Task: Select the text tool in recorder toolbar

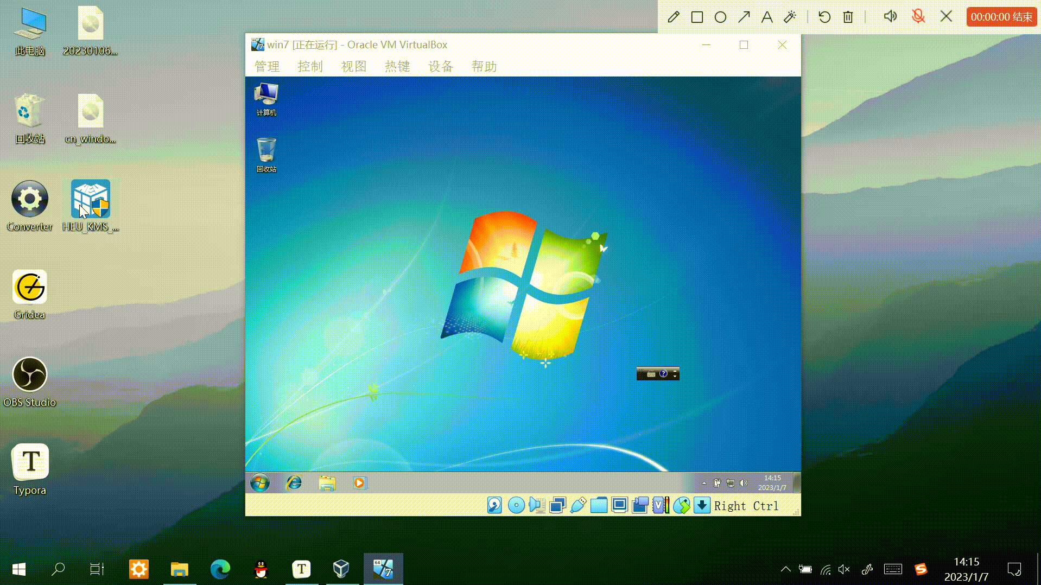Action: click(767, 17)
